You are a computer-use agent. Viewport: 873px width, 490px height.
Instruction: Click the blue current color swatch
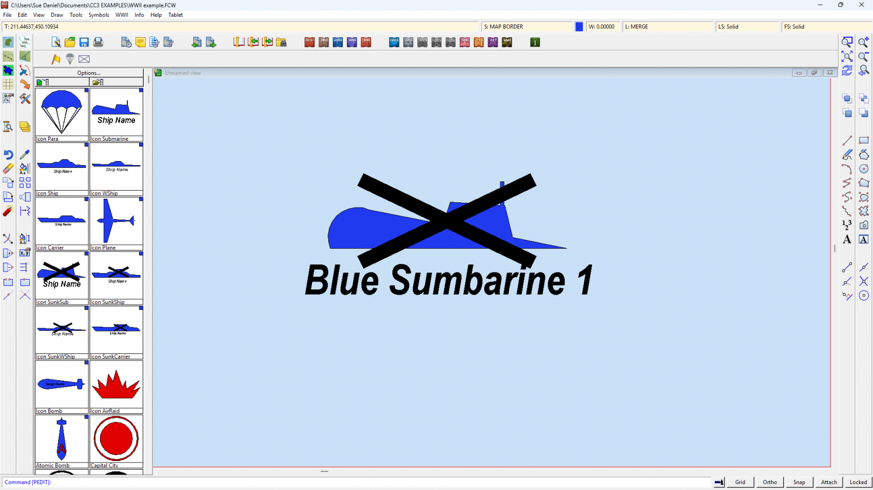(579, 27)
